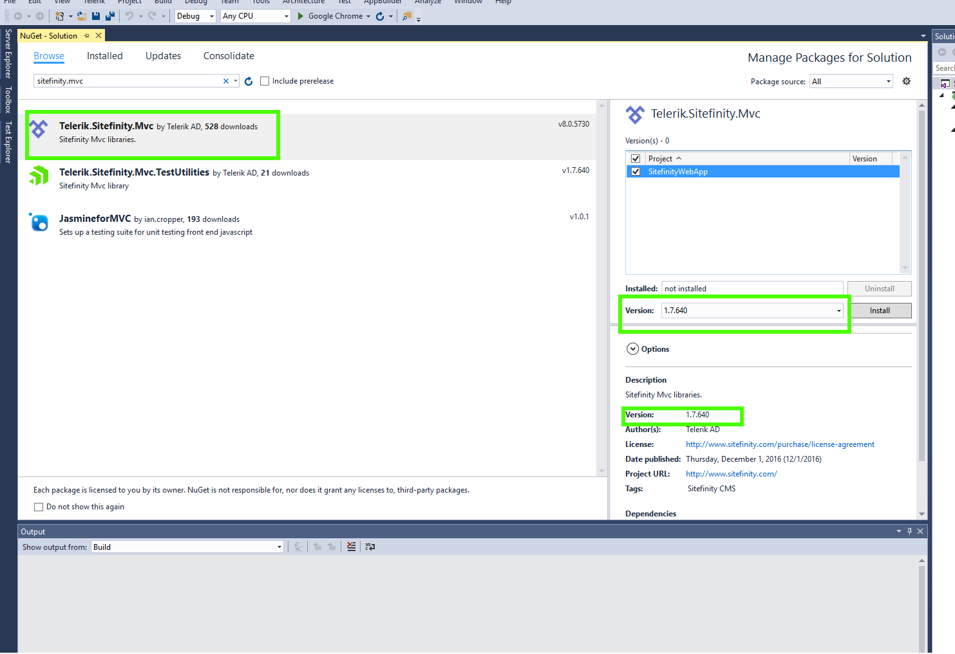
Task: Sort by the Project column header
Action: (x=748, y=158)
